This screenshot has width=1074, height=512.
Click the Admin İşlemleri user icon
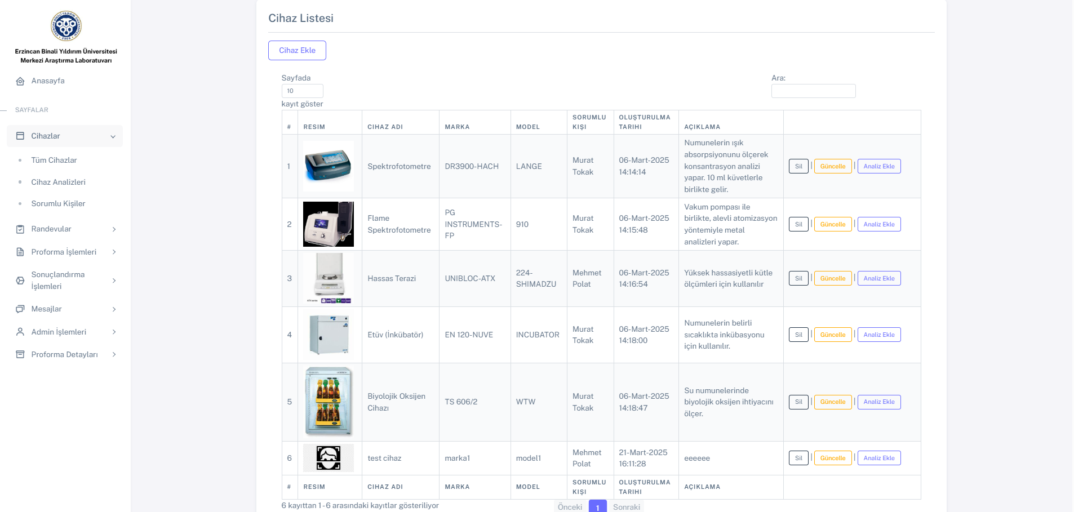20,332
